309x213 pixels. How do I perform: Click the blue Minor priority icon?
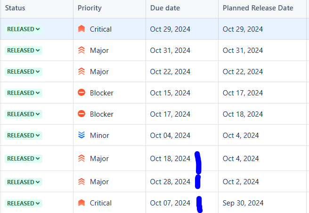[x=81, y=135]
